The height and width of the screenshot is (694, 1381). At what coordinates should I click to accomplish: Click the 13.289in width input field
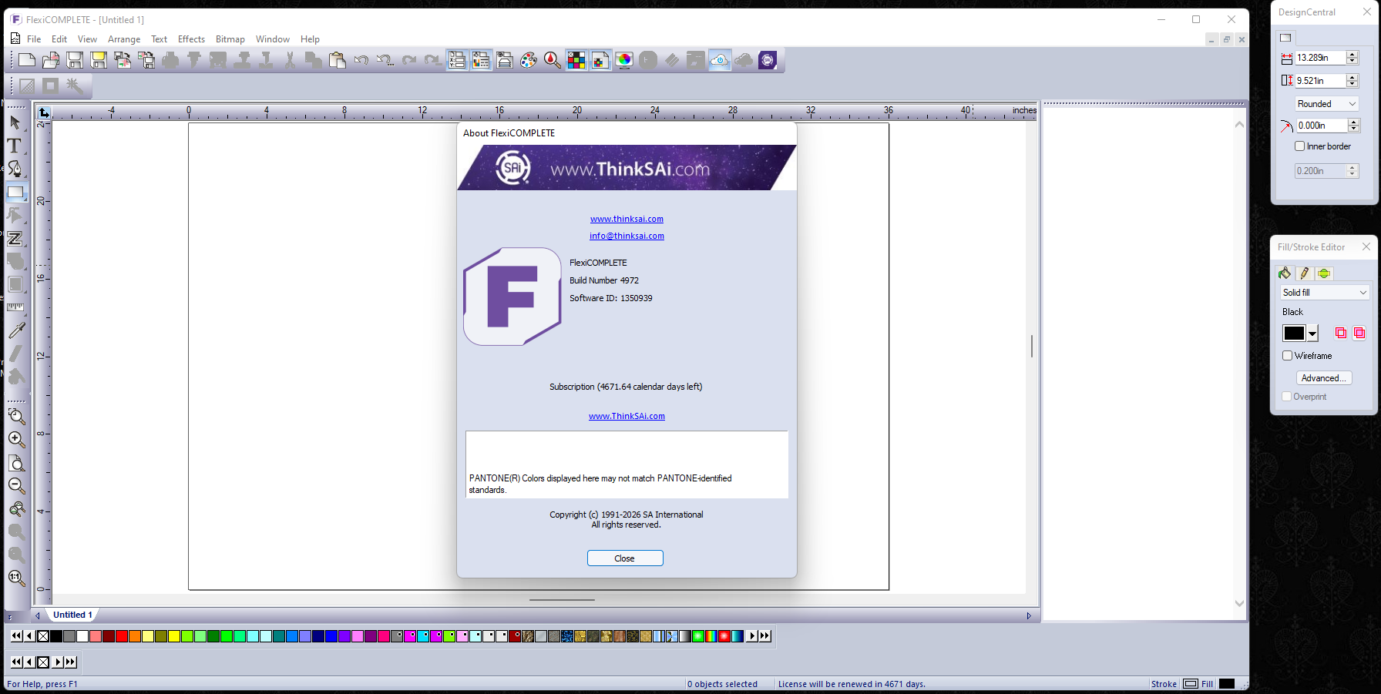1320,58
